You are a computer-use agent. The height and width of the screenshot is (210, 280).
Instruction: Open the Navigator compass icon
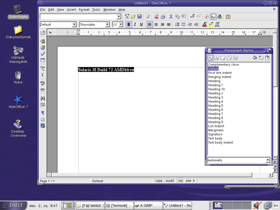207,17
